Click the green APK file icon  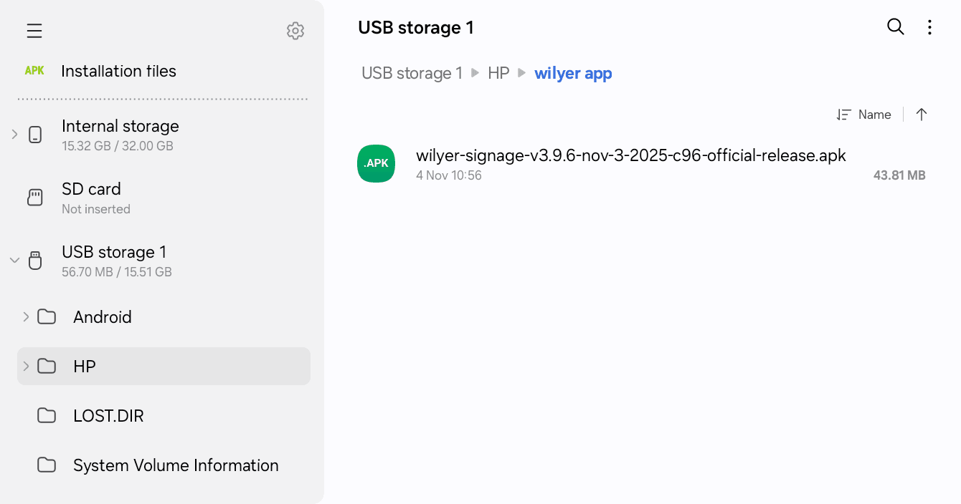tap(376, 163)
